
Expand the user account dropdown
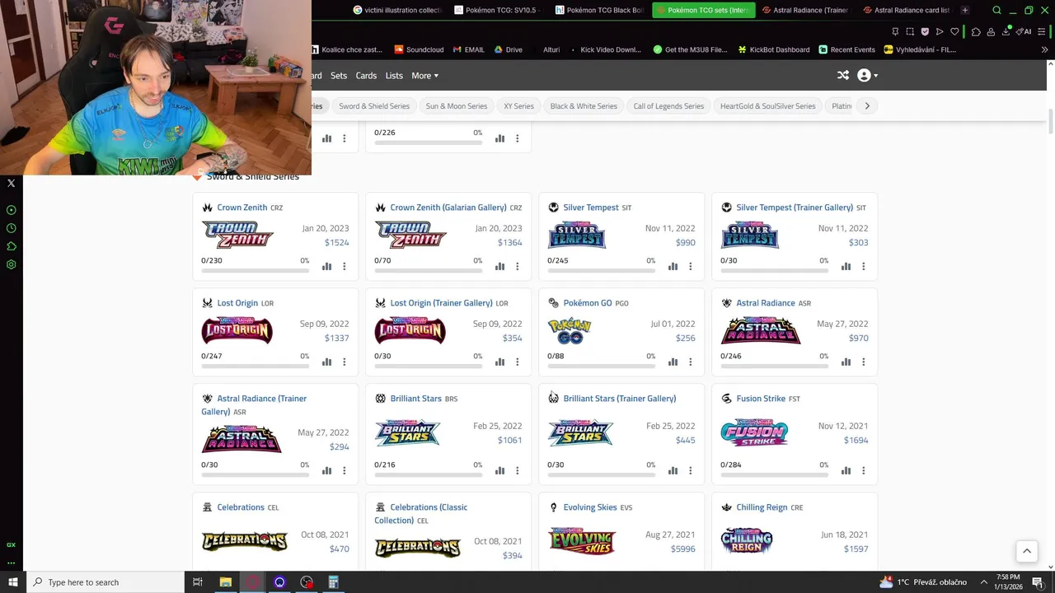tap(867, 75)
